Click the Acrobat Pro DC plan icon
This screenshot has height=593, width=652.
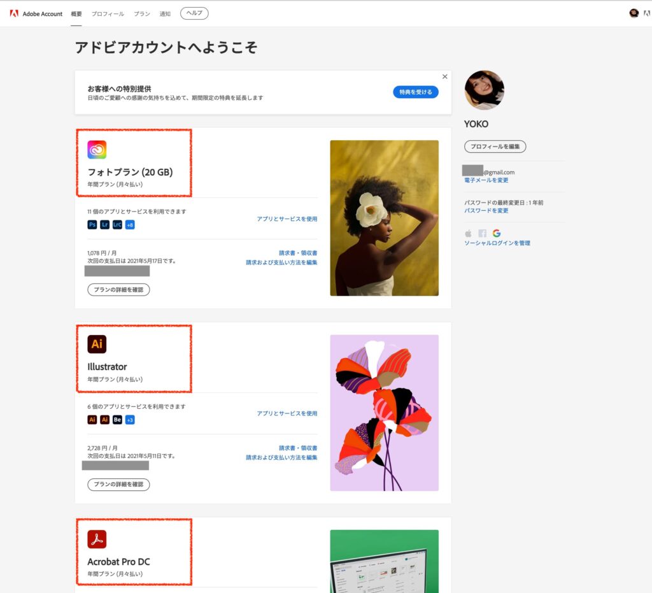point(97,539)
